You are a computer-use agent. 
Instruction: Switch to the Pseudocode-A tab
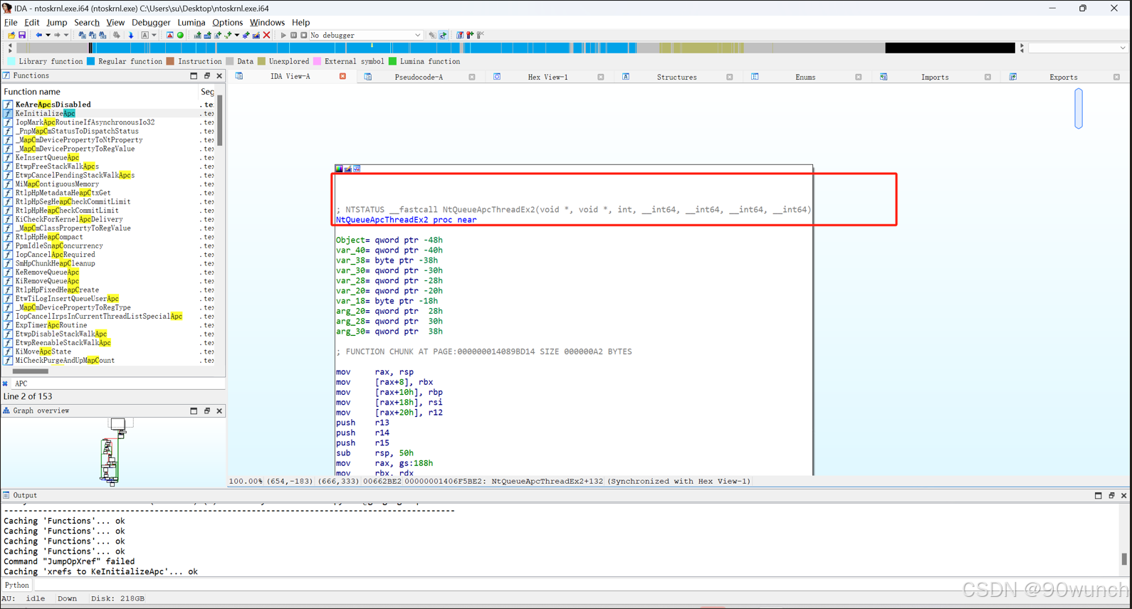tap(419, 77)
